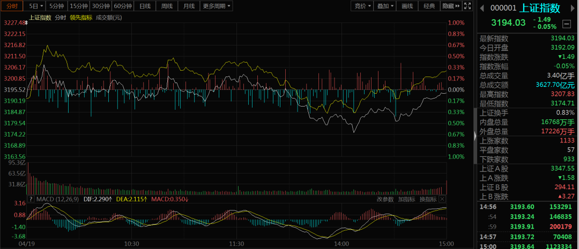
Task: Switch to the 5分钟 tab
Action: coord(56,6)
